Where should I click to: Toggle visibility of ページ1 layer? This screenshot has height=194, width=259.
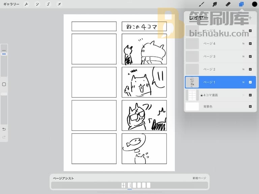coord(250,82)
